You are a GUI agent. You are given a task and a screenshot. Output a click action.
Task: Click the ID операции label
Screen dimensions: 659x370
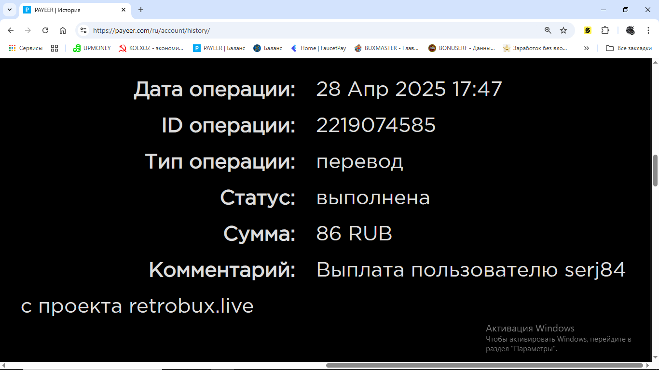tap(228, 126)
